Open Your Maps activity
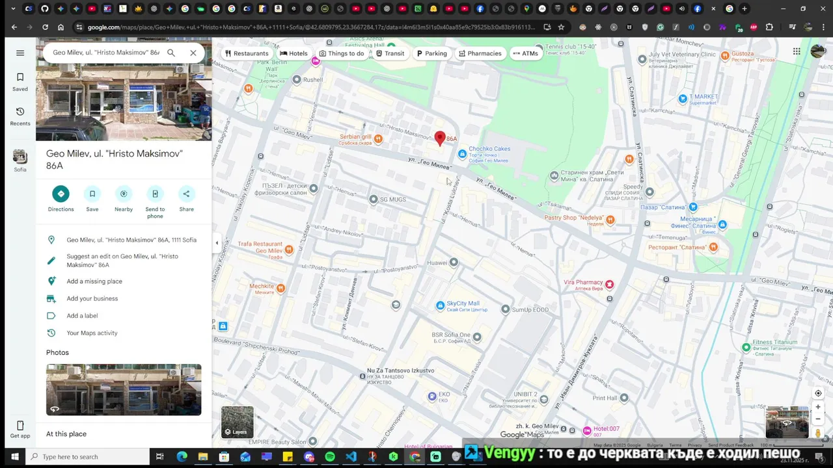The height and width of the screenshot is (468, 833). (124, 333)
